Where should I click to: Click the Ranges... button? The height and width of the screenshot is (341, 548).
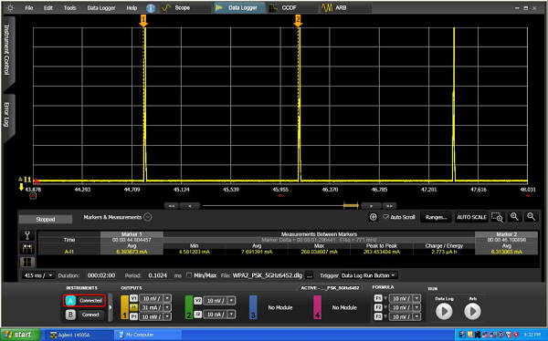[436, 217]
